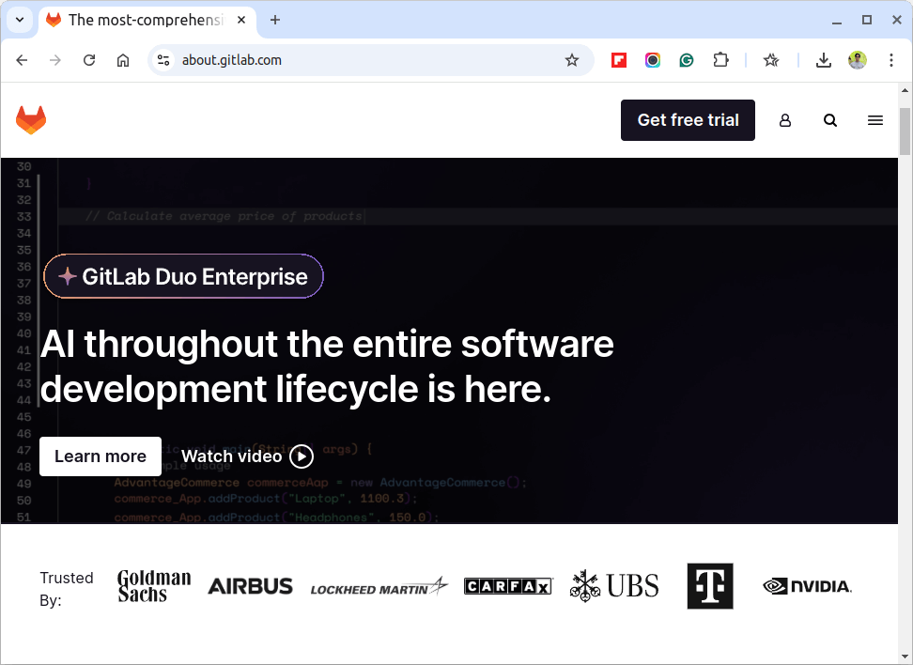The height and width of the screenshot is (665, 913).
Task: Reload the current page
Action: 89,60
